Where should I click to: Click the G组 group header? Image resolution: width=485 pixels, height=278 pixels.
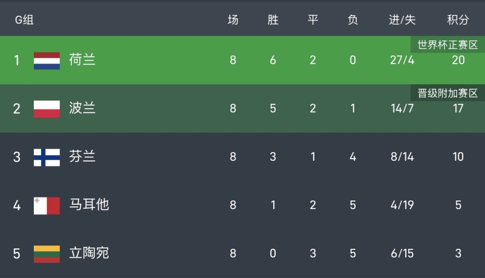[24, 20]
